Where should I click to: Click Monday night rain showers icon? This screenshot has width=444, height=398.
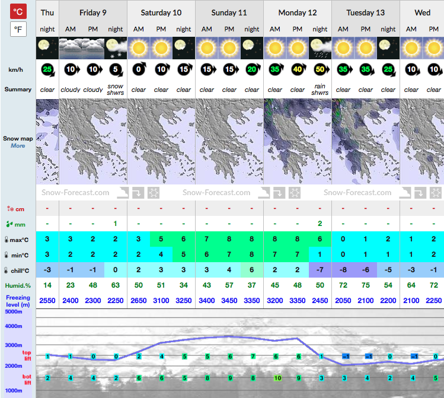320,48
